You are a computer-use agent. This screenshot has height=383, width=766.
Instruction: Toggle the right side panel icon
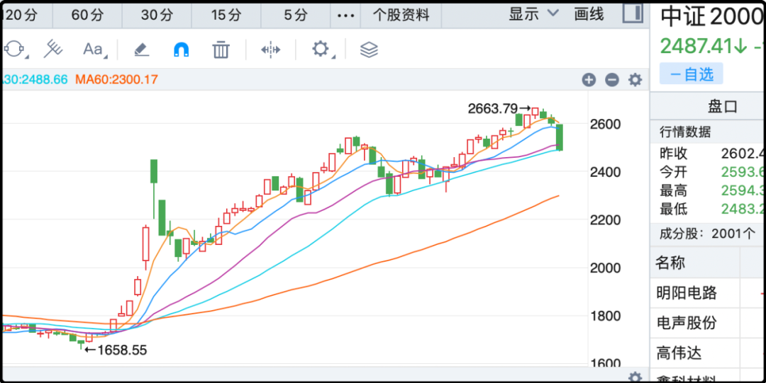(x=633, y=13)
